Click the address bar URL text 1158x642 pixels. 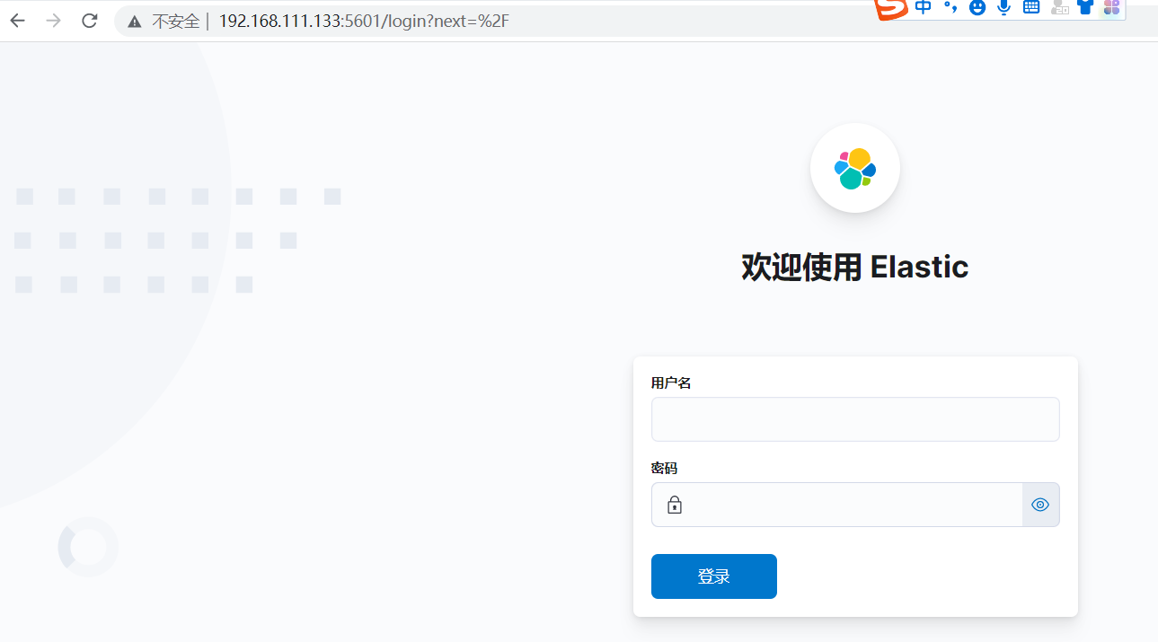[364, 22]
